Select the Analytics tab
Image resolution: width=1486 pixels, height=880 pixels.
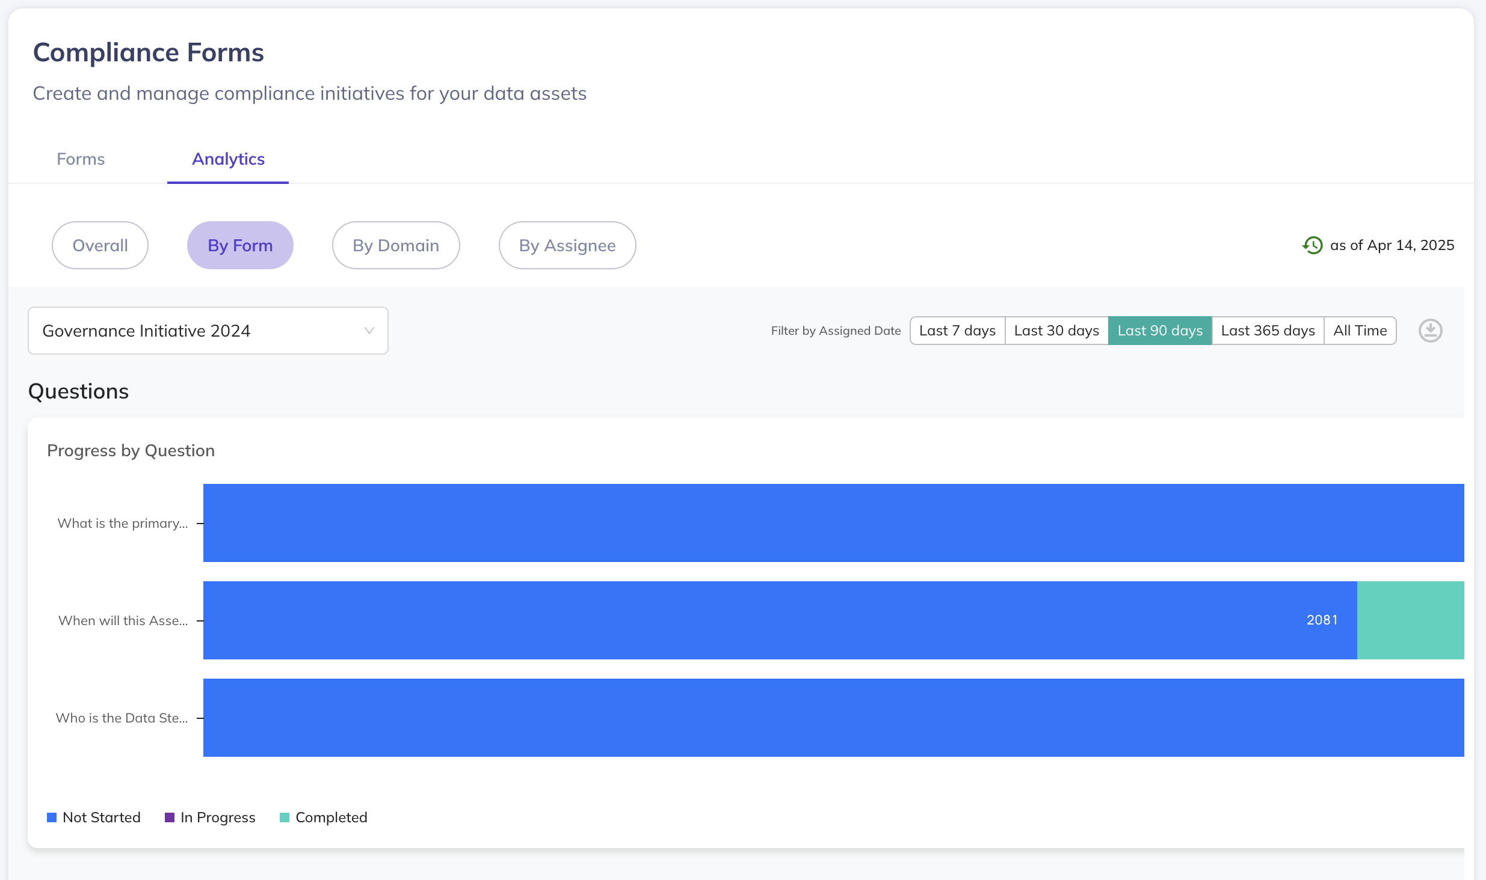(x=228, y=159)
